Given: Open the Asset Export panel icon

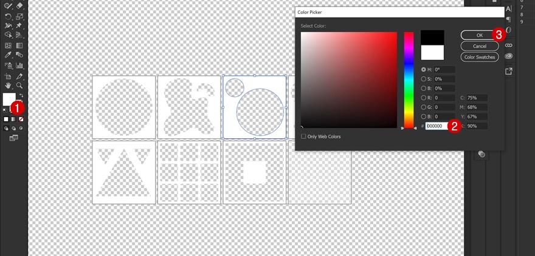Looking at the screenshot, I should pyautogui.click(x=509, y=71).
